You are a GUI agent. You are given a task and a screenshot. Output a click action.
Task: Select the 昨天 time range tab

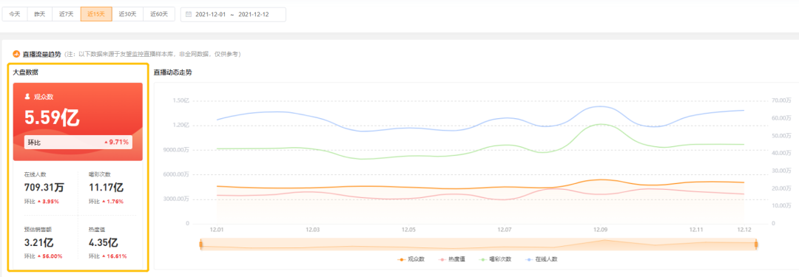click(40, 14)
